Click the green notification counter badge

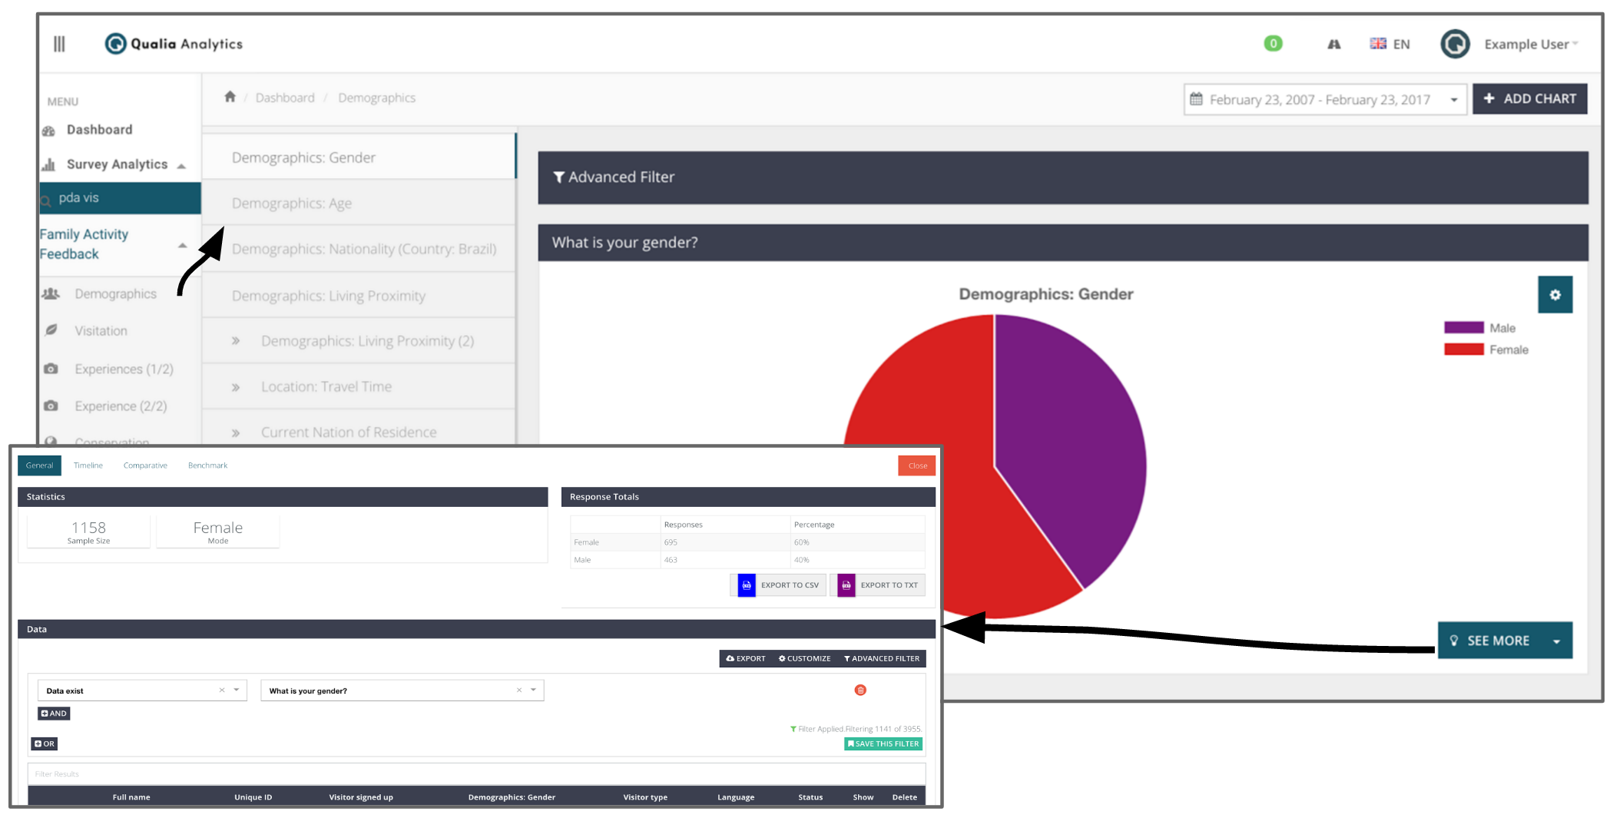point(1273,44)
